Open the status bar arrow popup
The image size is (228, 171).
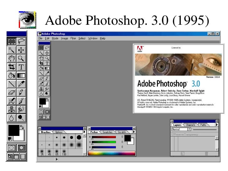[x=57, y=159]
